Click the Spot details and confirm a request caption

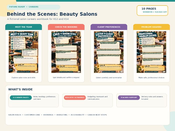pos(66,77)
